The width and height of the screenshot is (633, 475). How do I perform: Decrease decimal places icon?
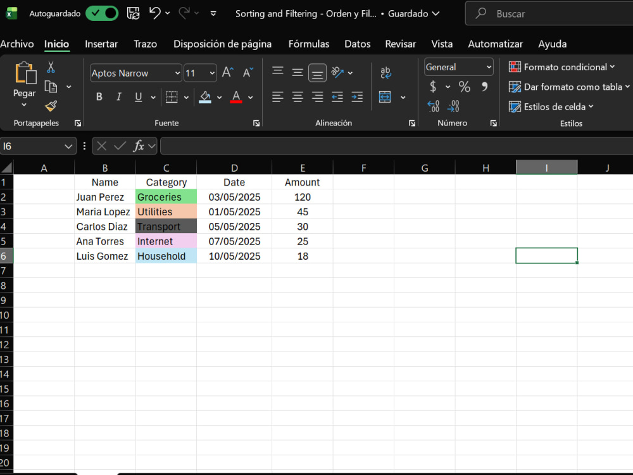coord(453,106)
